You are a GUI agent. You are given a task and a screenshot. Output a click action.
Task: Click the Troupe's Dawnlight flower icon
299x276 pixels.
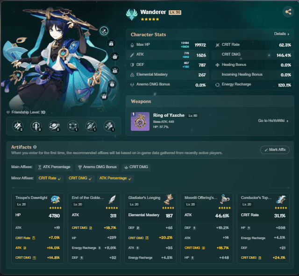point(56,199)
